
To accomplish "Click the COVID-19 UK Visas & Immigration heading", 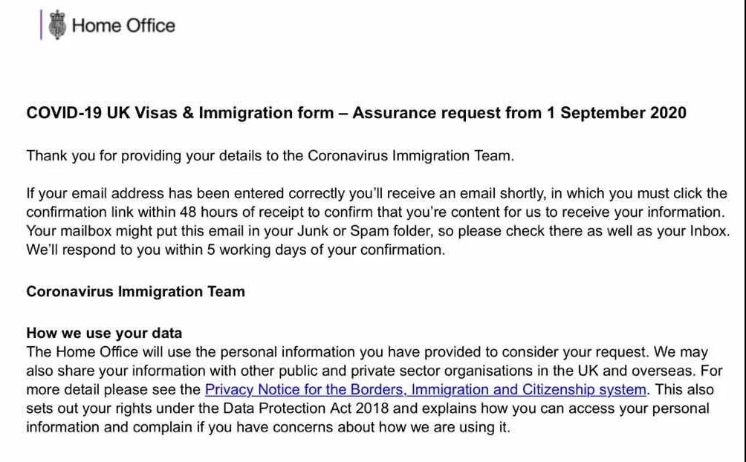I will click(180, 113).
